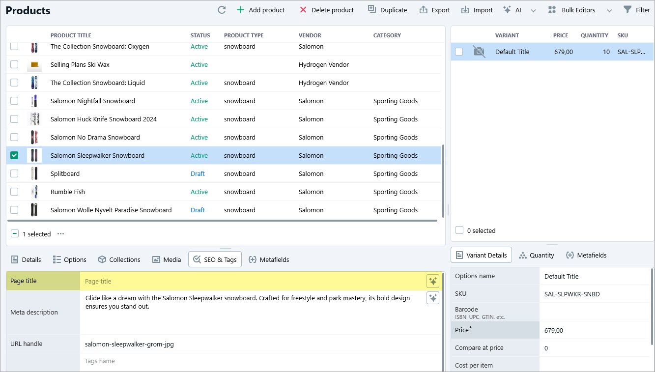The height and width of the screenshot is (372, 655).
Task: Open the Filter funnel icon
Action: pyautogui.click(x=627, y=10)
